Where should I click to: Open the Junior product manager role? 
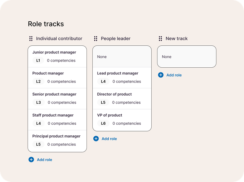click(x=57, y=57)
